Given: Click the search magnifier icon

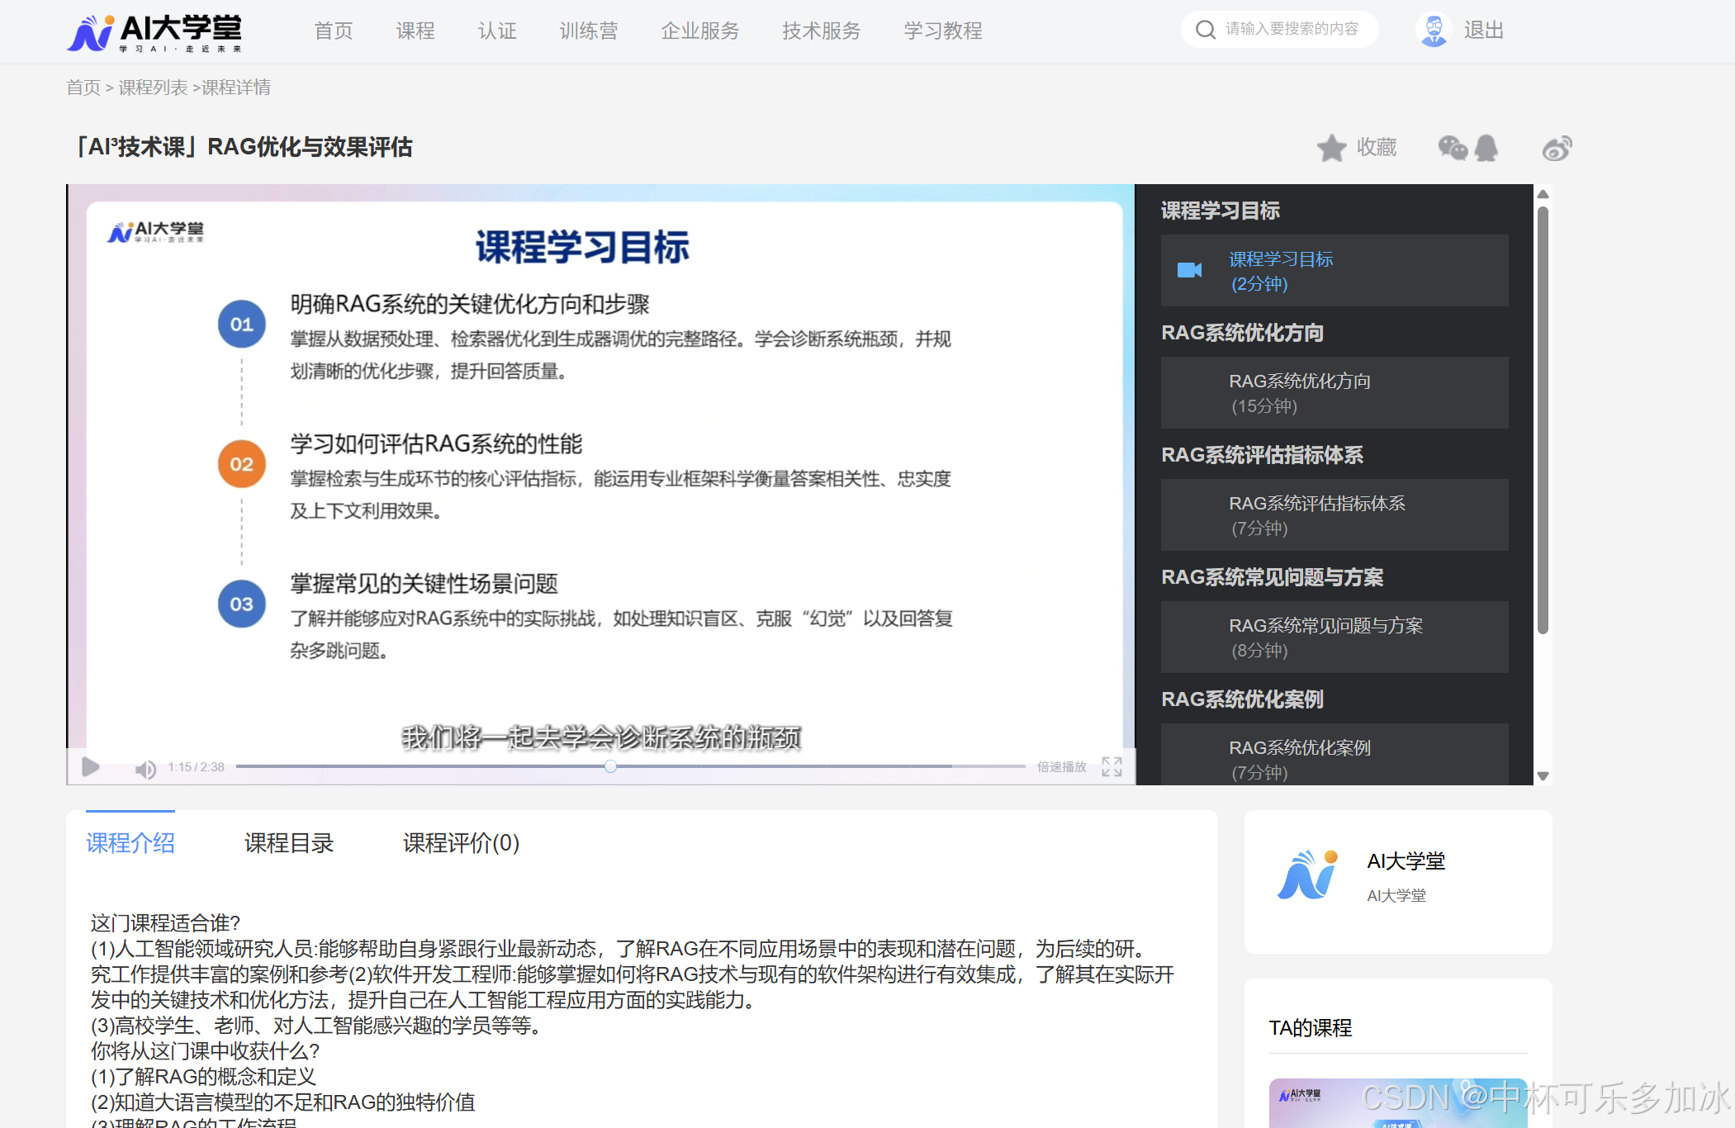Looking at the screenshot, I should click(x=1206, y=30).
